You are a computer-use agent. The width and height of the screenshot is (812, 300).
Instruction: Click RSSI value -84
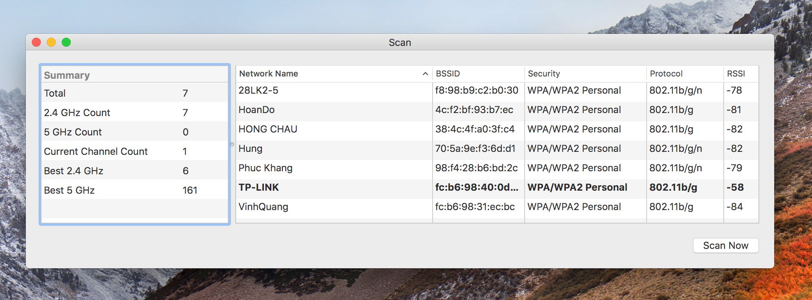(x=735, y=207)
